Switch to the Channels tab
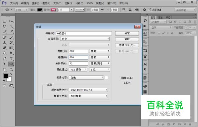This screenshot has height=127, width=198. pyautogui.click(x=160, y=17)
